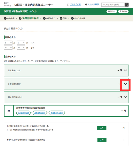Open the end day dropdown showing 31
The height and width of the screenshot is (150, 133).
point(21,48)
